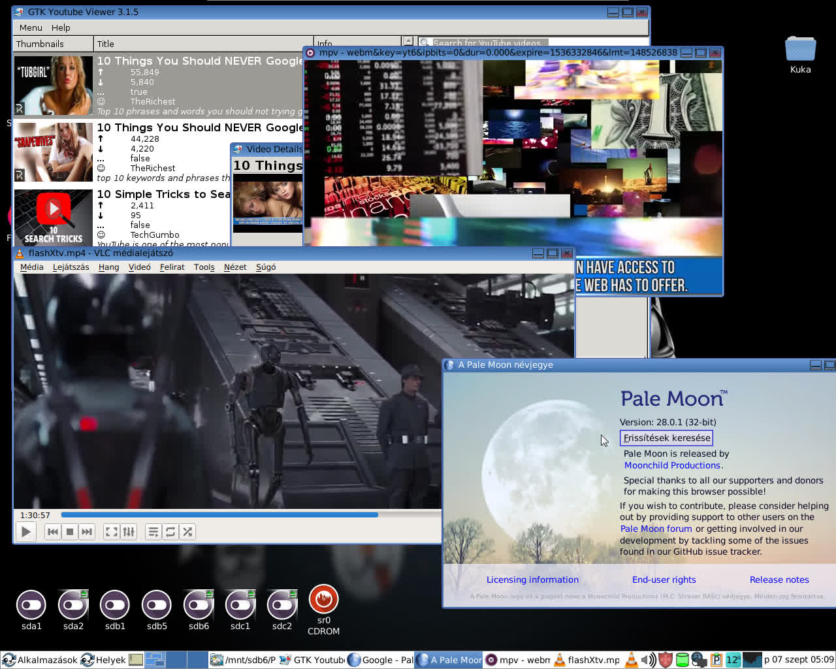Switch to flashXtv.mp4 taskbar entry
This screenshot has width=836, height=669.
coord(586,660)
